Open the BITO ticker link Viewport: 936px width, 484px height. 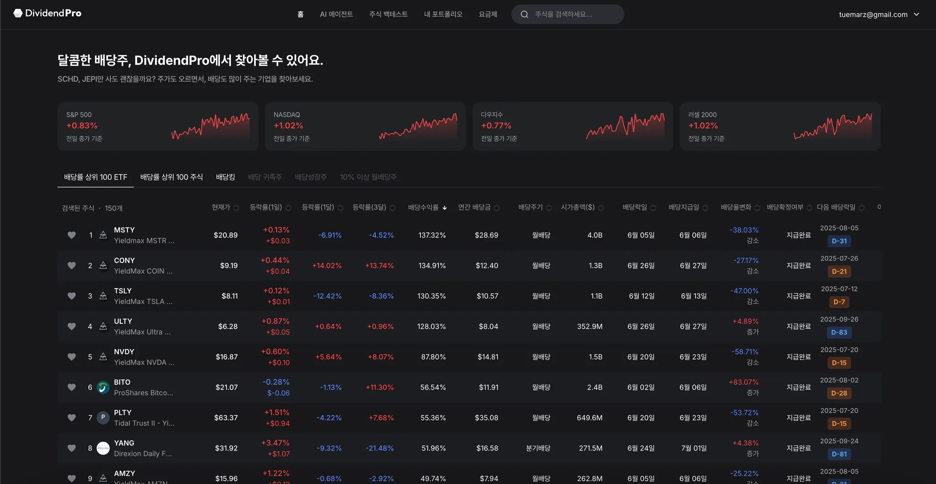pos(122,382)
